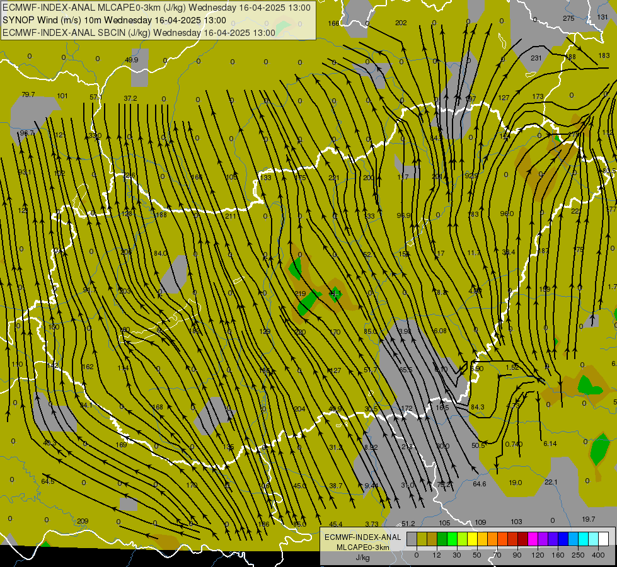Screen dimensions: 617x567
Task: Click the SBCIN title line
Action: tap(139, 33)
